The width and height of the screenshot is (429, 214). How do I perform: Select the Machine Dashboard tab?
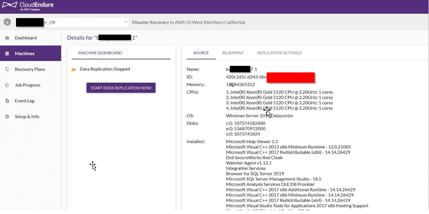pyautogui.click(x=100, y=53)
